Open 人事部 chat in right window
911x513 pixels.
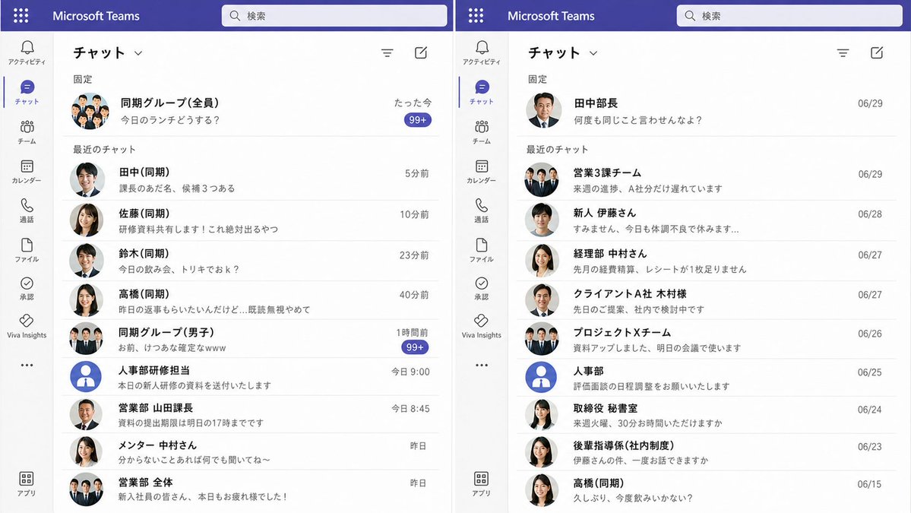click(706, 378)
